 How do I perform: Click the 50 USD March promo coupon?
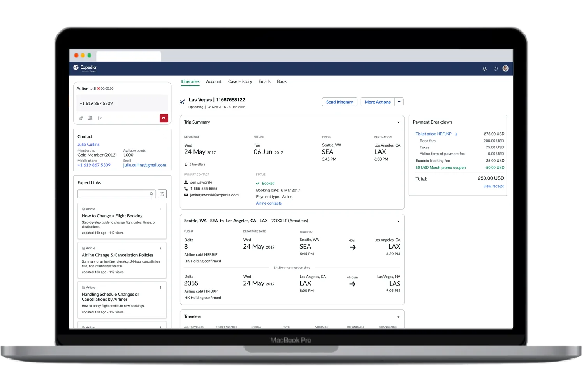point(440,168)
